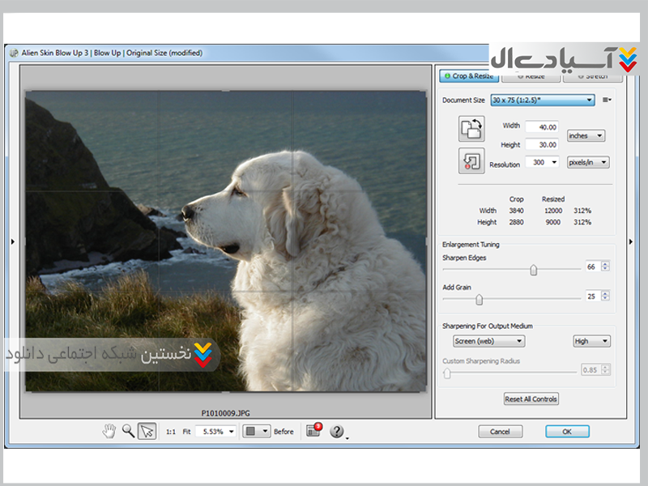Image resolution: width=648 pixels, height=486 pixels.
Task: Open the Screen (web) output medium dropdown
Action: click(488, 341)
